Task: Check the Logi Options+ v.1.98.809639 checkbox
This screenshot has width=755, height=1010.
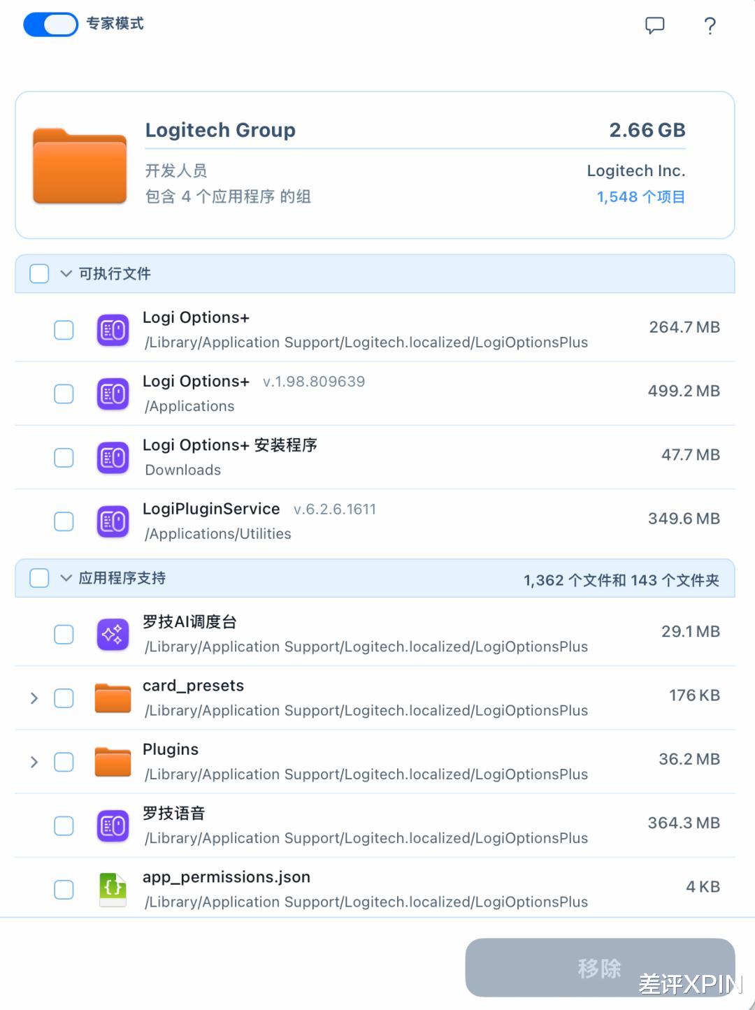Action: [x=64, y=394]
